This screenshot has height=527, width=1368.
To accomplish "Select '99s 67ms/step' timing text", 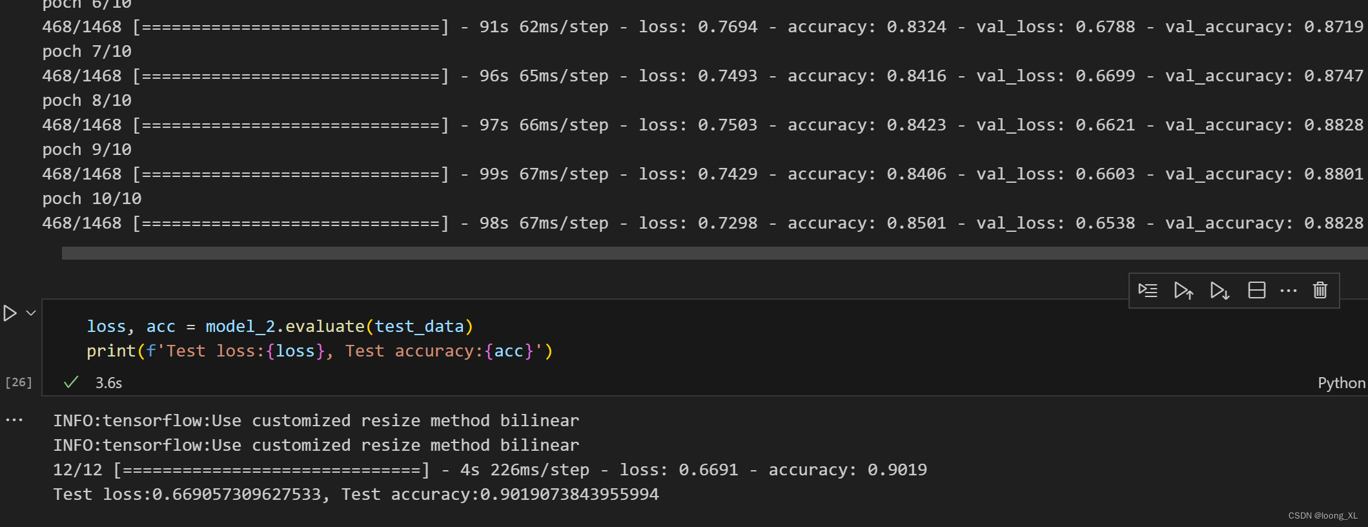I will click(544, 174).
